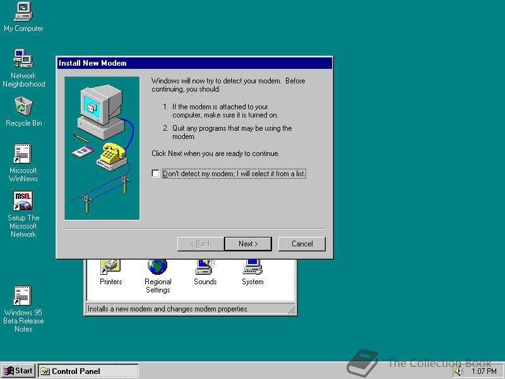Click the modem wizard telephone illustration
505x379 pixels.
click(x=112, y=156)
